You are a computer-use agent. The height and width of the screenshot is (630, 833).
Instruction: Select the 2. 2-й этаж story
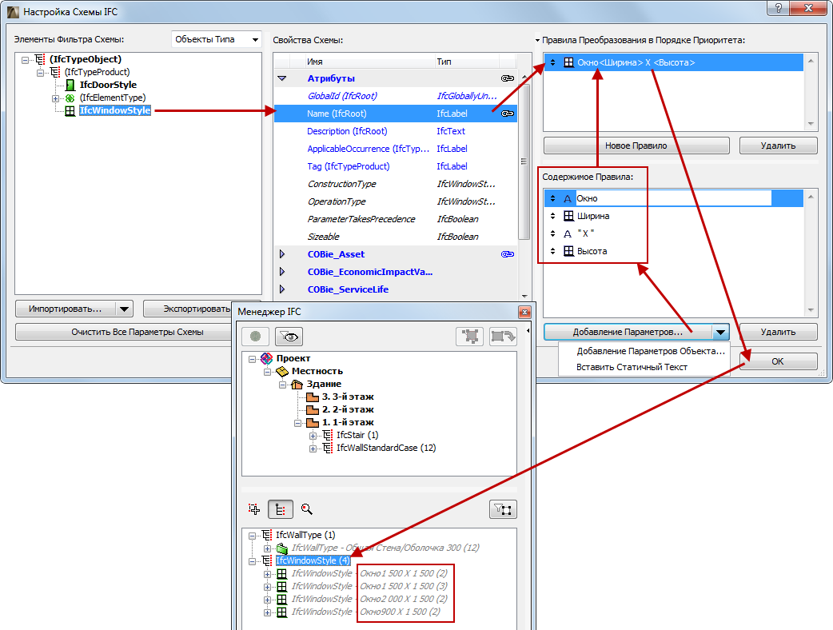click(348, 409)
